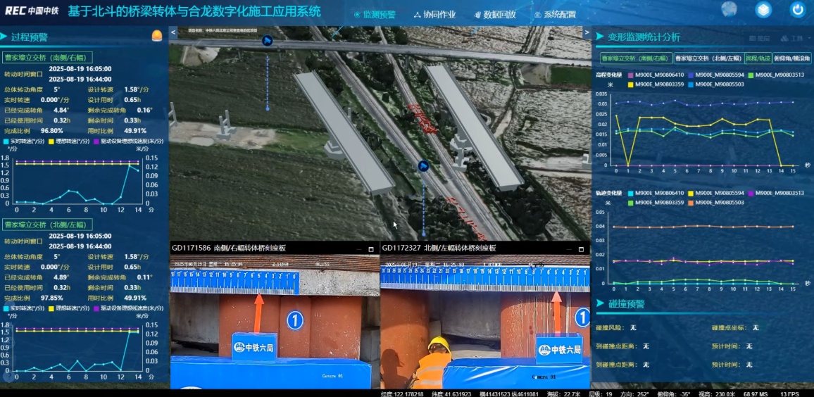The image size is (814, 397).
Task: Maximize the GD1171586 camera video panel
Action: (x=371, y=249)
